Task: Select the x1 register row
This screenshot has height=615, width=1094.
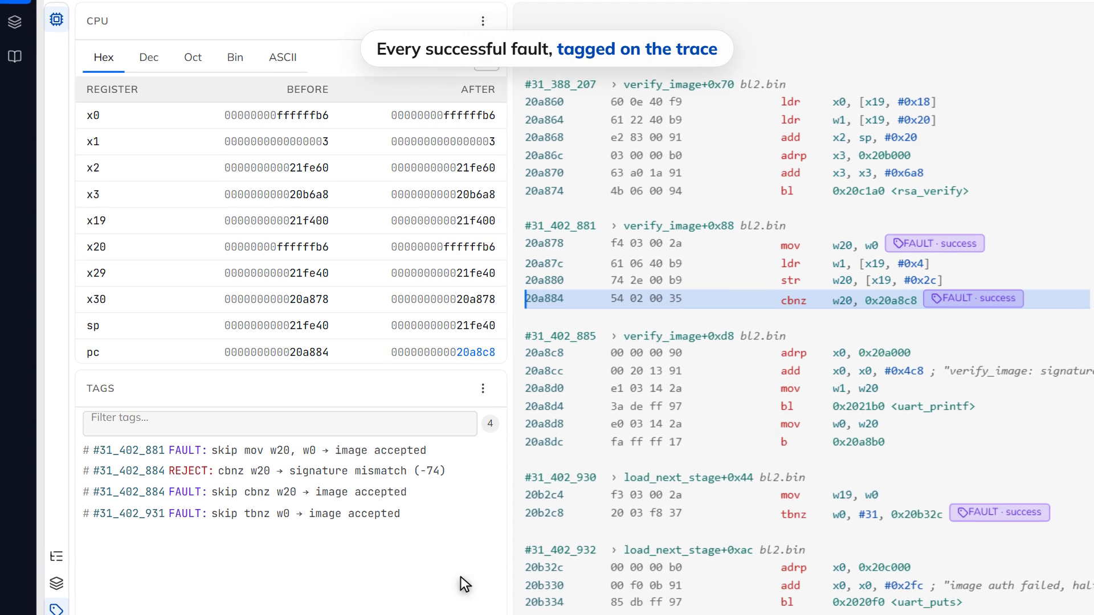Action: click(x=291, y=142)
